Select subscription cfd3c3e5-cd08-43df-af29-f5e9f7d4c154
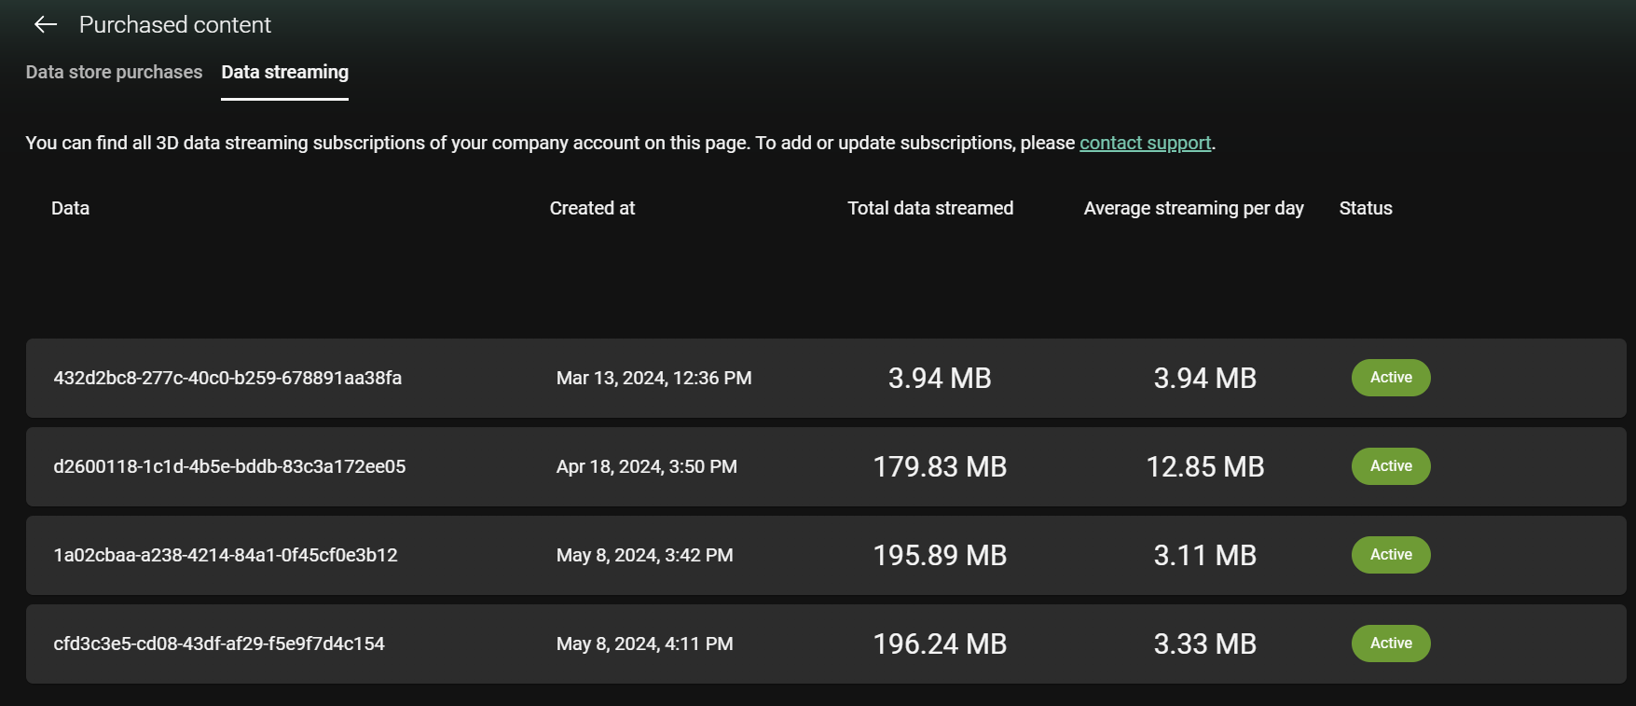 pyautogui.click(x=219, y=644)
